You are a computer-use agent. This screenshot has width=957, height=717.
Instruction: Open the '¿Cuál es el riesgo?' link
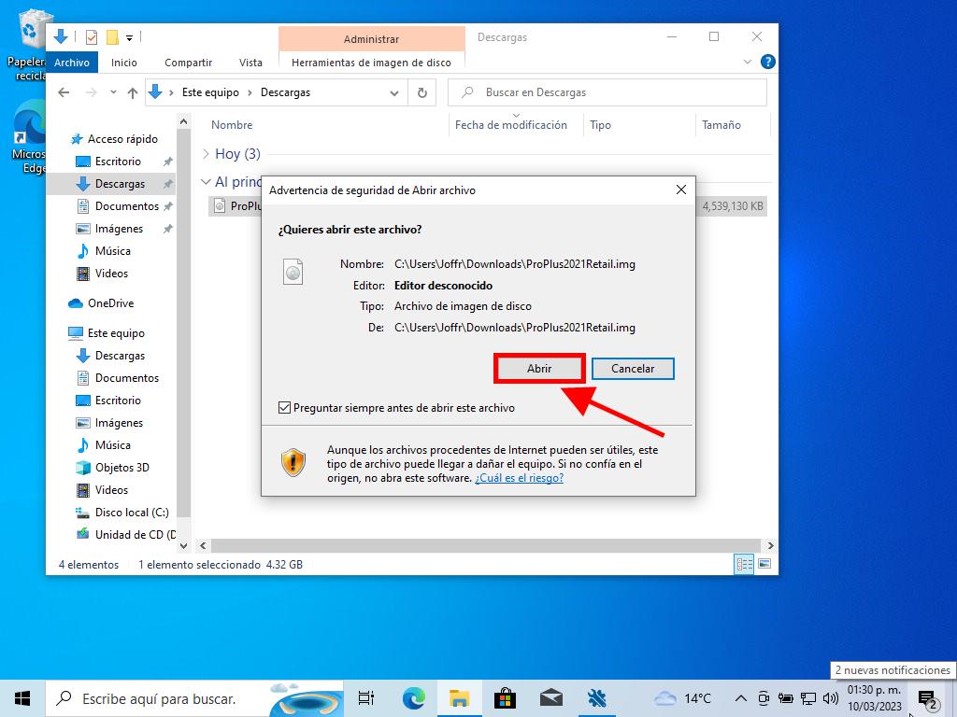[519, 478]
